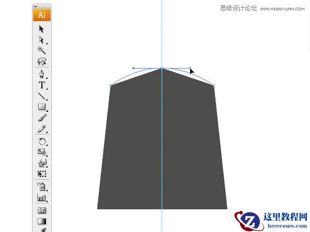The height and width of the screenshot is (232, 310).
Task: Click the right shoulder anchor point
Action: tap(214, 86)
